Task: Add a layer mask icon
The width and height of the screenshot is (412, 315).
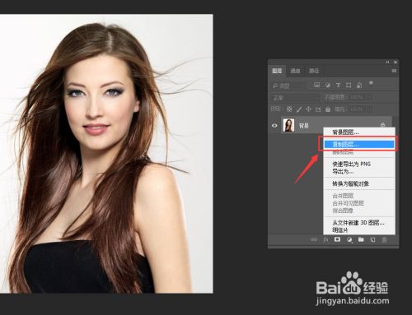Action: coord(337,239)
